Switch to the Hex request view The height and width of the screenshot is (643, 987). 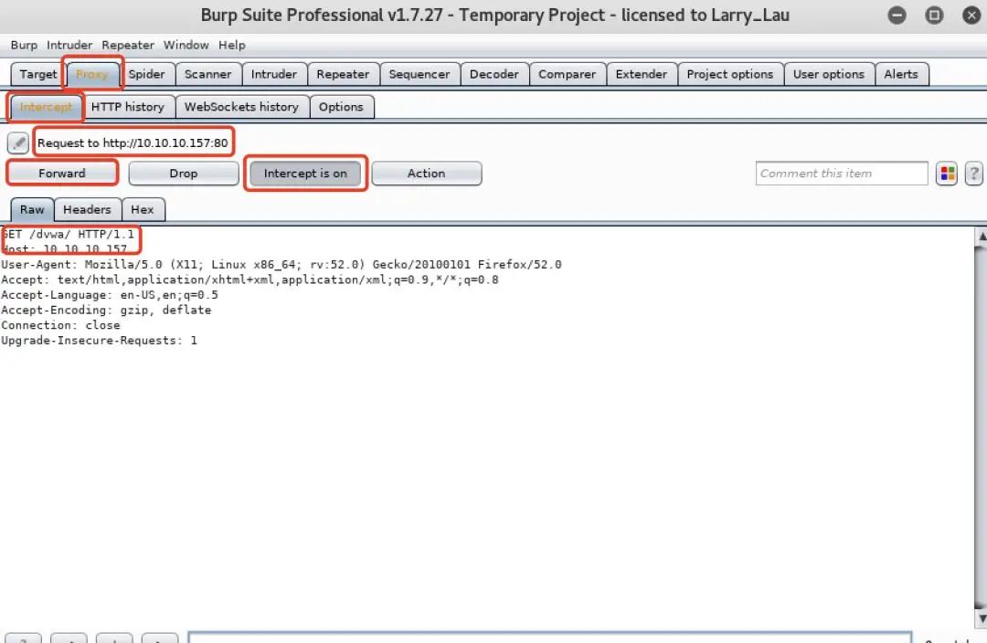click(x=143, y=209)
